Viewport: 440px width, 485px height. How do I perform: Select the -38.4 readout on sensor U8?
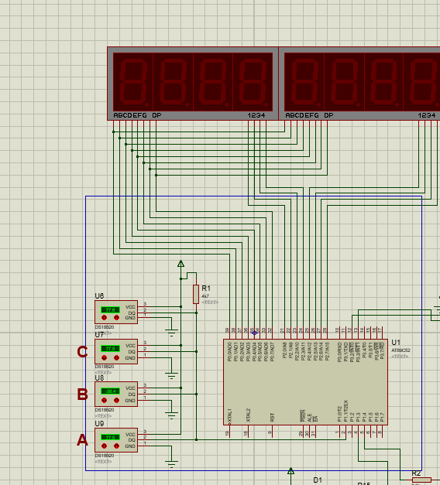[x=110, y=391]
